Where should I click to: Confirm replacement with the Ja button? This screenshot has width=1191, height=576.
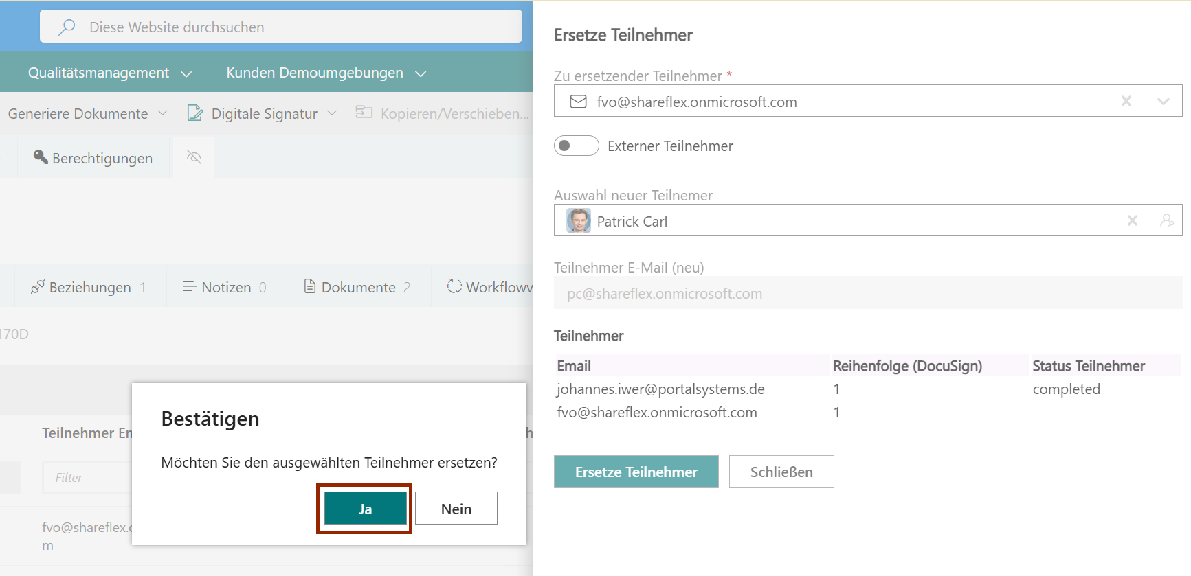click(365, 509)
